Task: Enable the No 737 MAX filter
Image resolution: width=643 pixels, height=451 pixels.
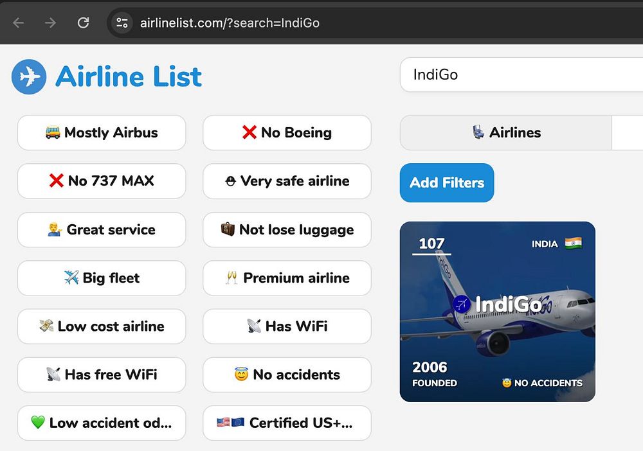Action: pyautogui.click(x=102, y=181)
